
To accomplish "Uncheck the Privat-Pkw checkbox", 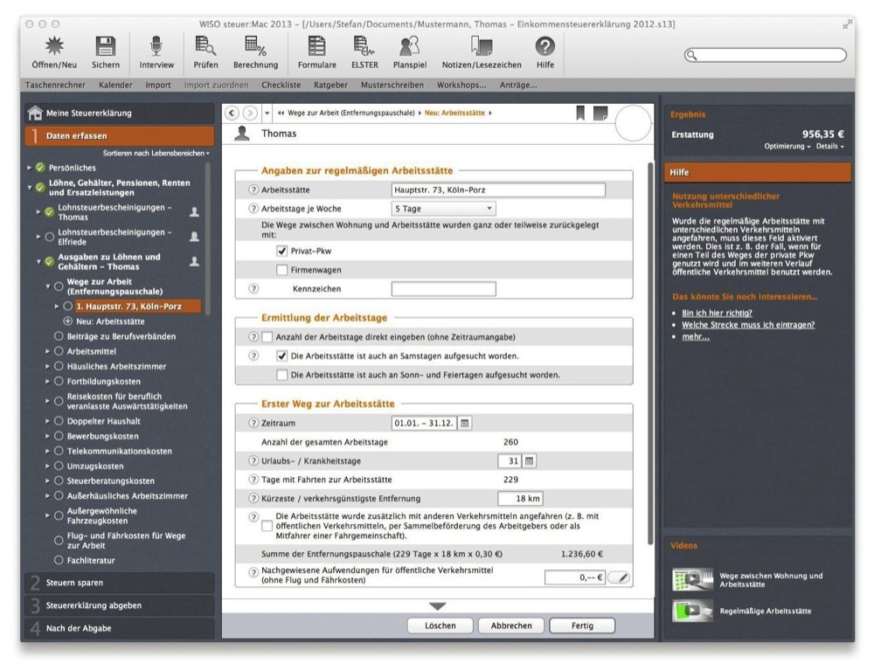I will point(281,251).
